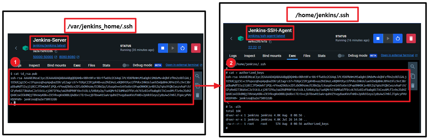The width and height of the screenshot is (429, 139).
Task: Click the play button for Jenkins-SSH-Agent
Action: coord(388,38)
